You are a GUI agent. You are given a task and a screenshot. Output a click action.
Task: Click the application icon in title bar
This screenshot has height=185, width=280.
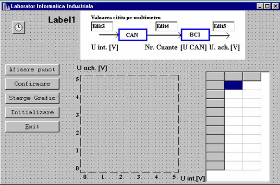tap(6, 6)
